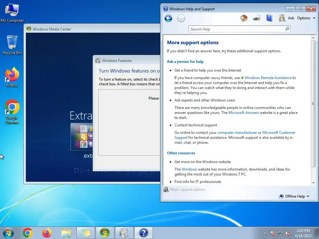319x239 pixels.
Task: Click the Windows Media Center title bar icon
Action: tap(29, 29)
